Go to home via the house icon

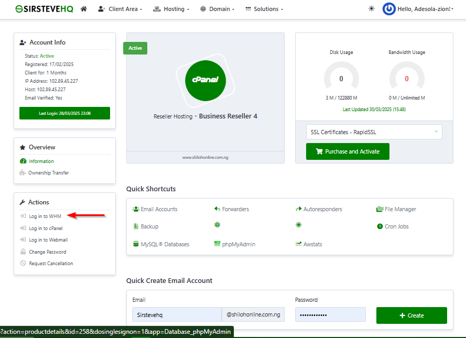(x=83, y=9)
